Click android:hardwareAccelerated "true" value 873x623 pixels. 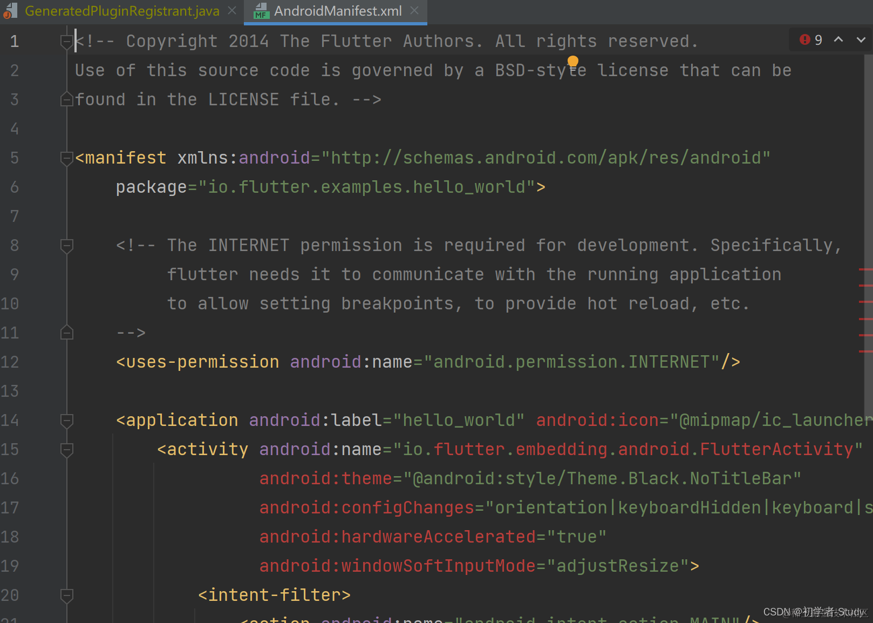point(577,537)
